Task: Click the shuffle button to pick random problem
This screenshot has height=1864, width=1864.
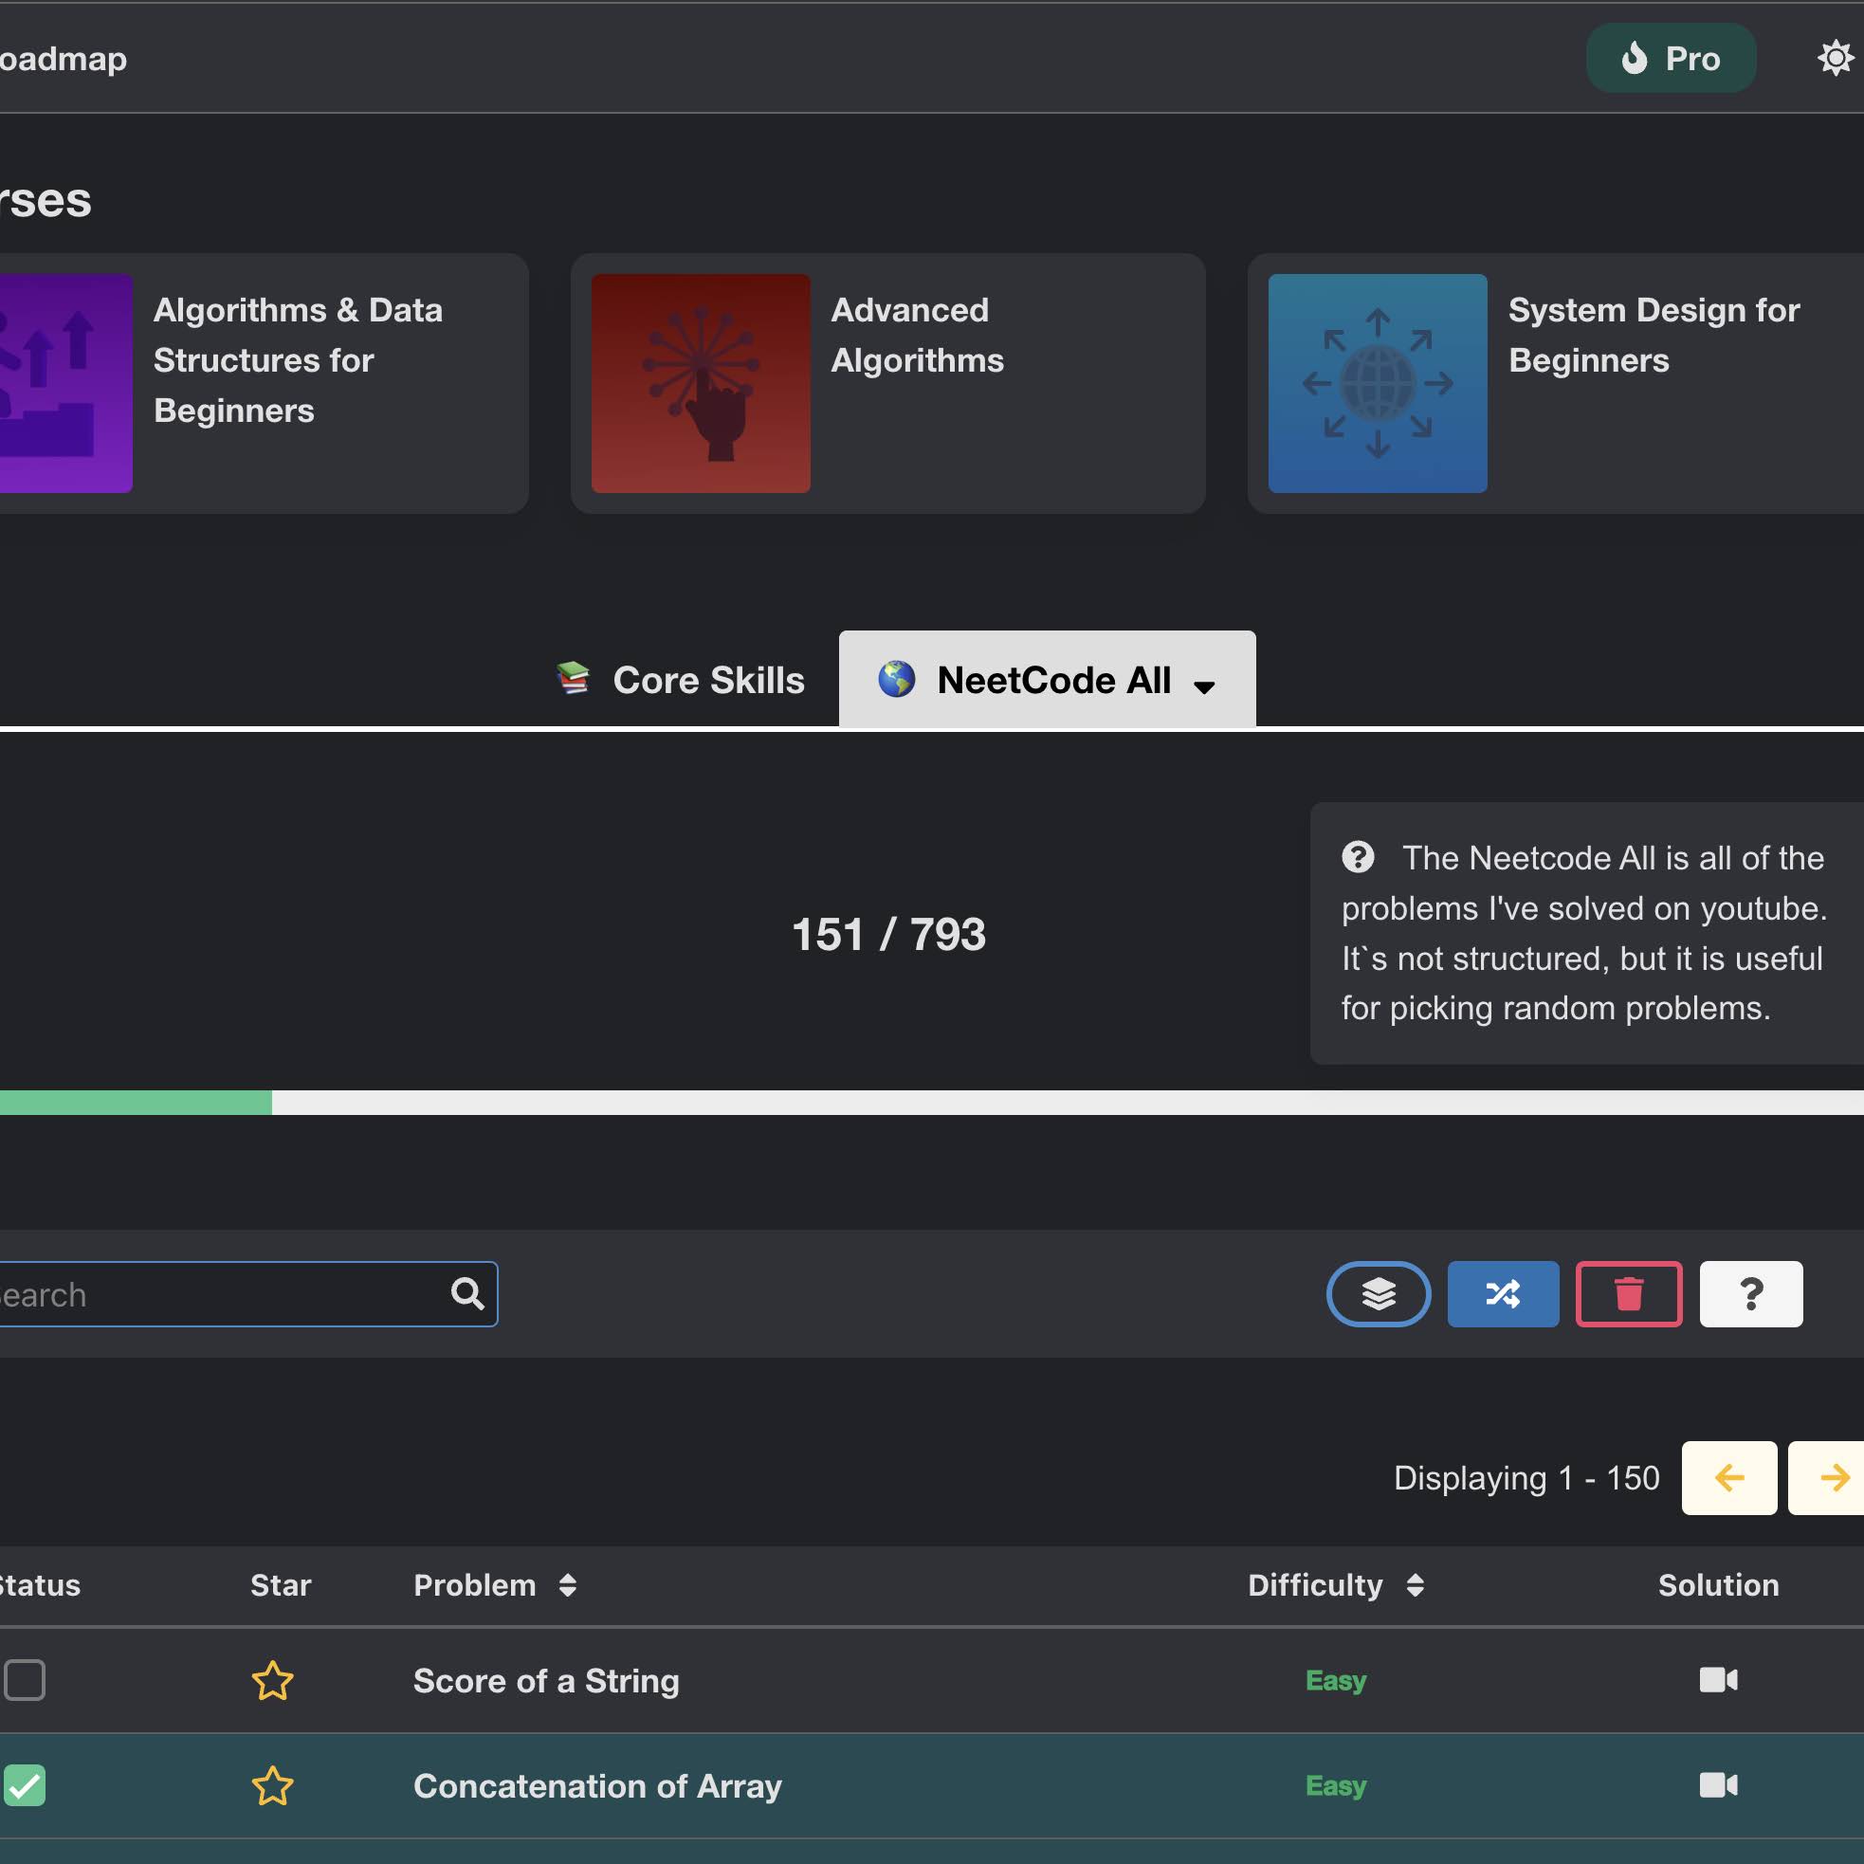Action: coord(1502,1294)
